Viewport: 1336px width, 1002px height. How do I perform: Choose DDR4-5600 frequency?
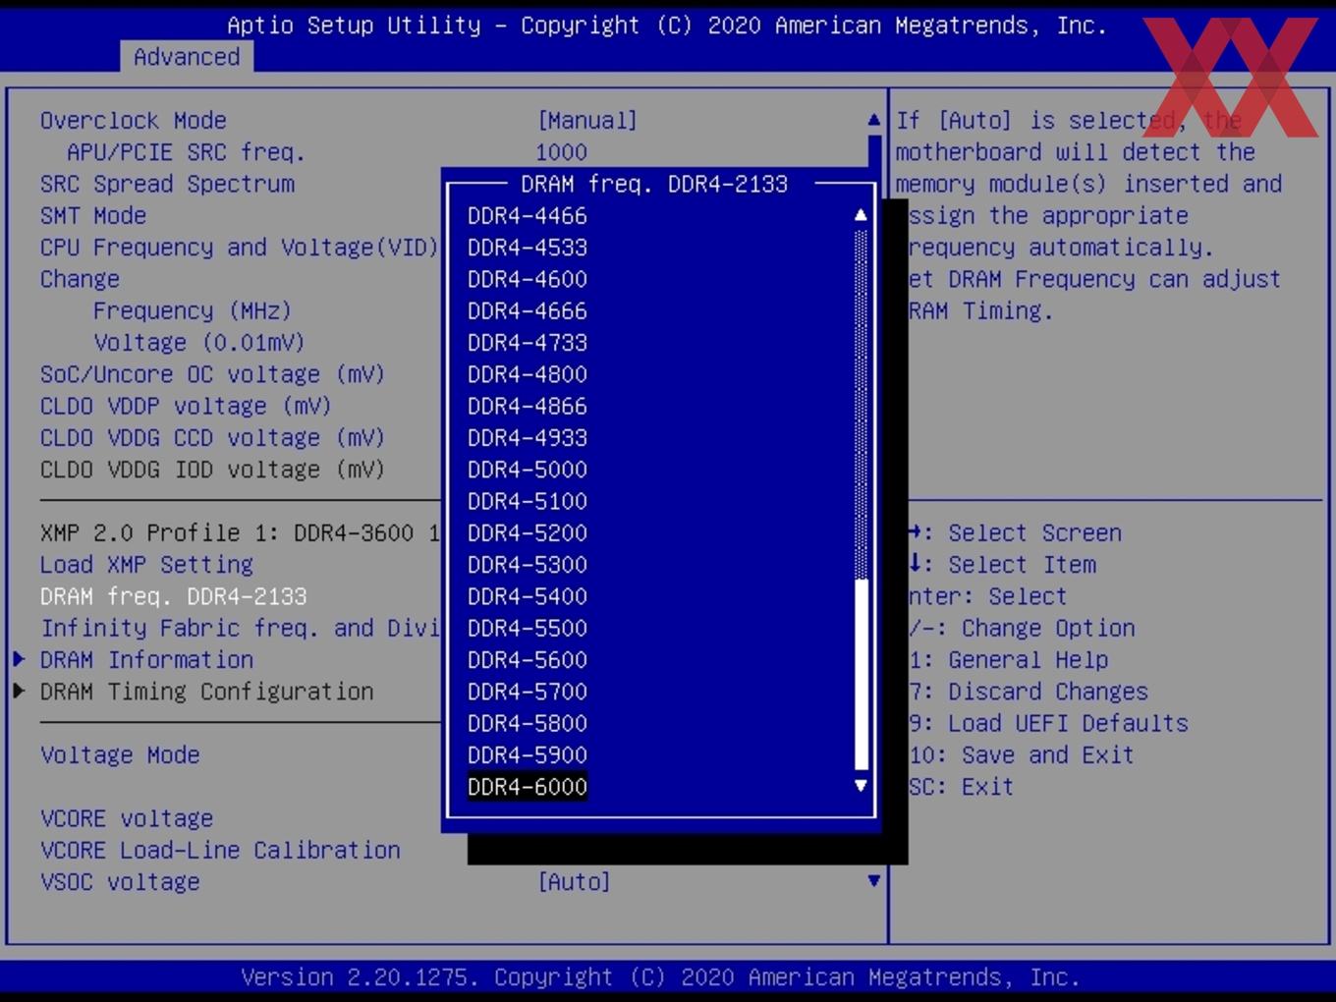pos(528,660)
